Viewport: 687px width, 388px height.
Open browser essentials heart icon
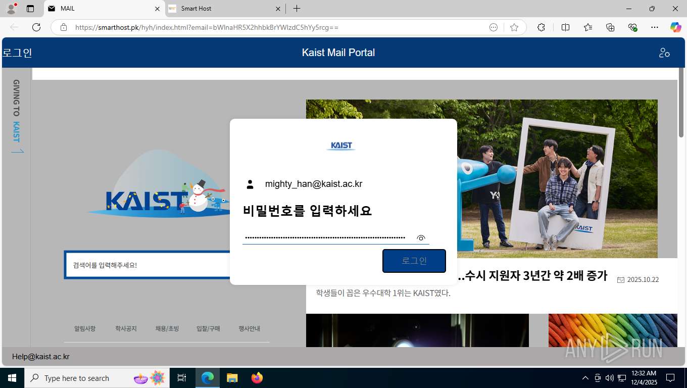click(632, 27)
